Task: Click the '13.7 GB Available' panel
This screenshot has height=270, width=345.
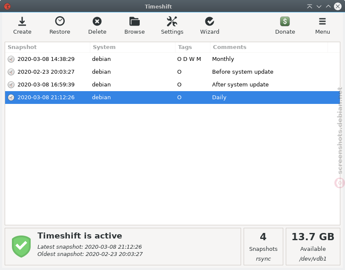Action: click(x=313, y=247)
